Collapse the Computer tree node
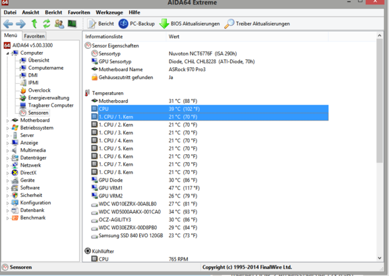389x276 pixels. [7, 53]
